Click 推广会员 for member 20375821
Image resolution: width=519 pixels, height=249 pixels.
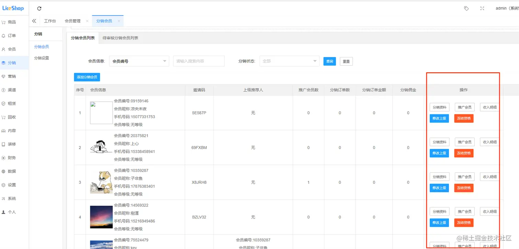465,142
